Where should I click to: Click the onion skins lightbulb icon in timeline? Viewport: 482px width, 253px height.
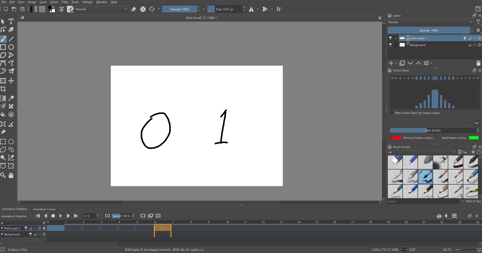pyautogui.click(x=44, y=228)
